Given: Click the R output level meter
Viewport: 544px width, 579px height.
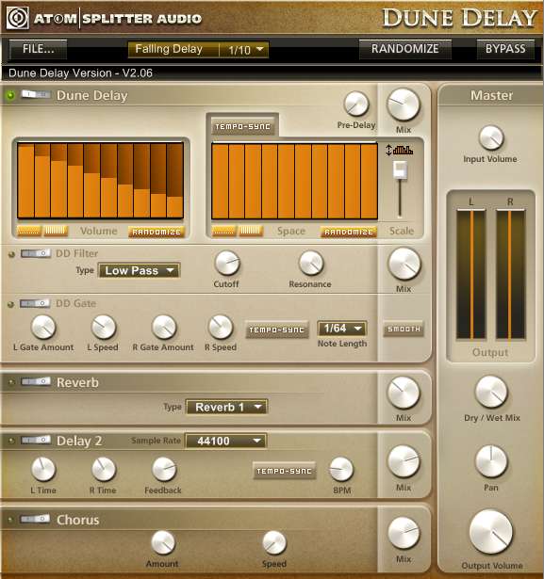Looking at the screenshot, I should (x=510, y=275).
